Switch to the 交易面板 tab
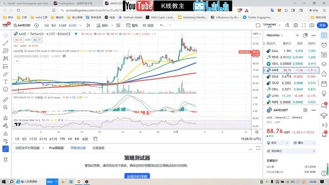This screenshot has height=185, width=329. click(98, 148)
